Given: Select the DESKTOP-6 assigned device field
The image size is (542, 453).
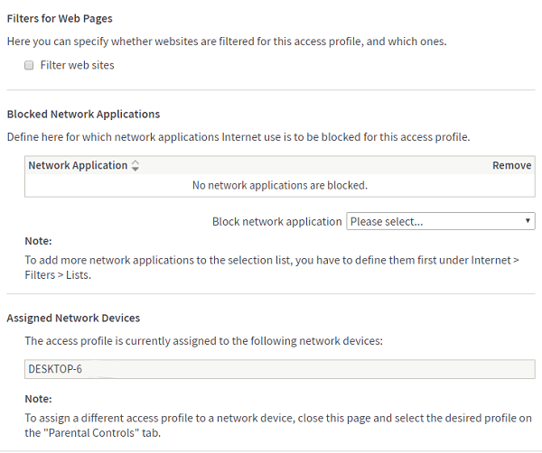Looking at the screenshot, I should 280,369.
